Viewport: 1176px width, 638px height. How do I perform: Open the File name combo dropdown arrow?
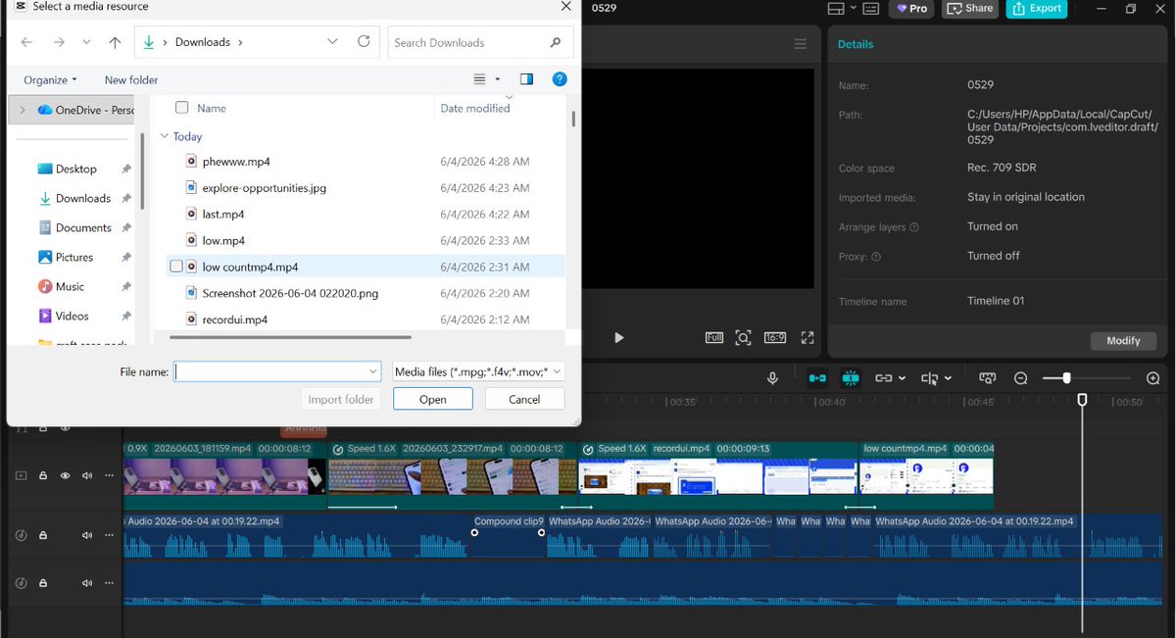tap(373, 371)
